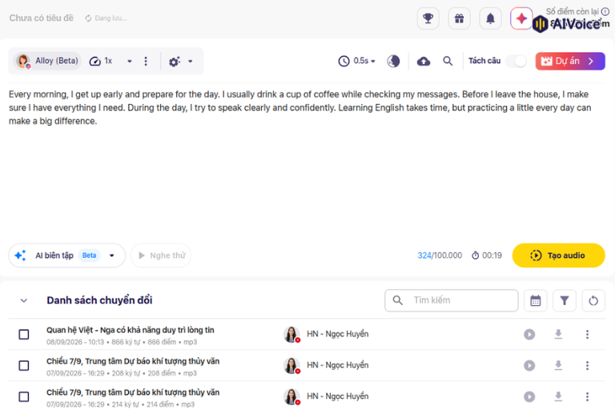Click the magnifier icon beside Tách câu
Image resolution: width=615 pixels, height=410 pixels.
[x=448, y=61]
